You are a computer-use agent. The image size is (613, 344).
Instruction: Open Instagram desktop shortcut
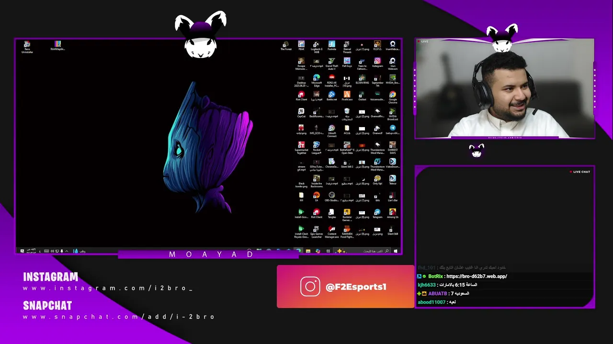coord(377,63)
